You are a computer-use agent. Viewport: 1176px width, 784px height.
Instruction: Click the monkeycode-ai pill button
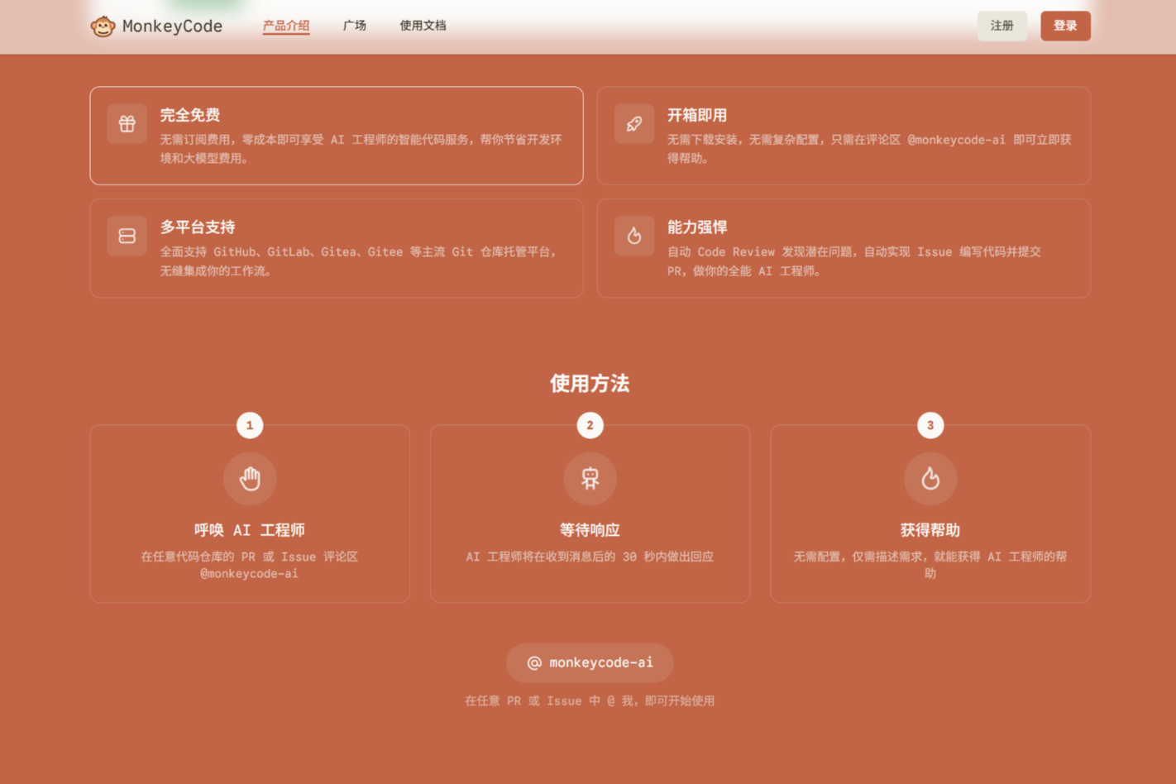point(590,663)
